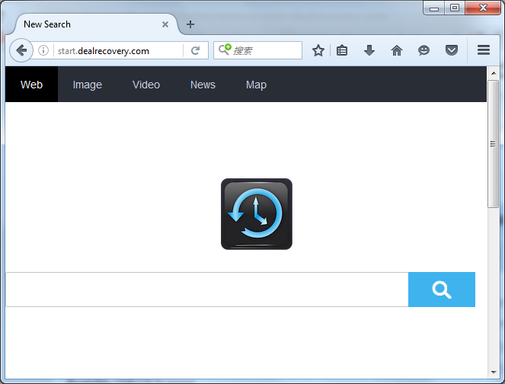Click the blue search button
This screenshot has height=384, width=505.
442,290
